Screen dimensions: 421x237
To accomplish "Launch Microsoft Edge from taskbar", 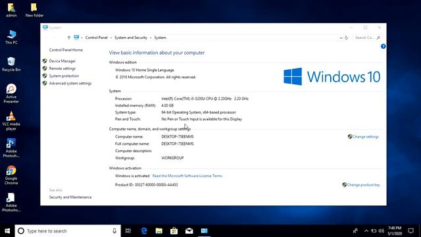I will click(x=144, y=231).
